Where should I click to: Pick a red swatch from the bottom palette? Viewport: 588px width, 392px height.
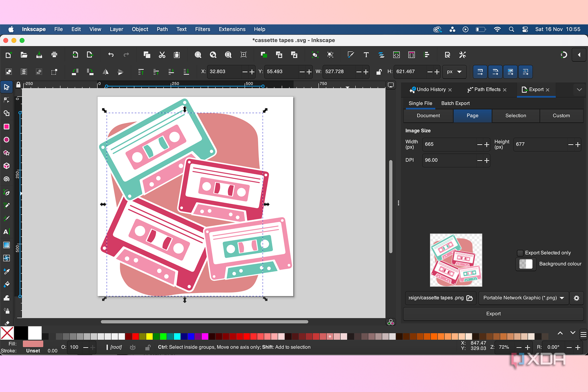pyautogui.click(x=135, y=336)
